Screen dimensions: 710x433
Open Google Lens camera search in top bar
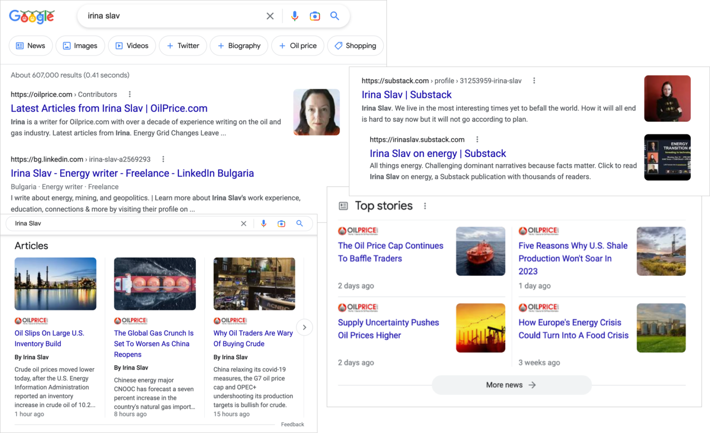click(x=315, y=16)
